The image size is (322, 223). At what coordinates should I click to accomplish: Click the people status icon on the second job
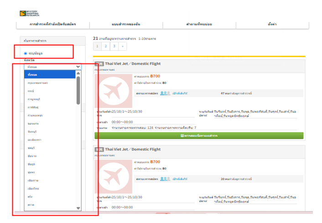(x=165, y=179)
